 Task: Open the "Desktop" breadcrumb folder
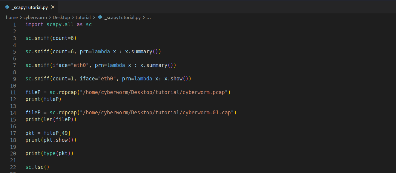[61, 18]
